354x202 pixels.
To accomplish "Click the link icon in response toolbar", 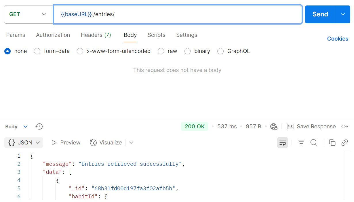I will (x=345, y=142).
